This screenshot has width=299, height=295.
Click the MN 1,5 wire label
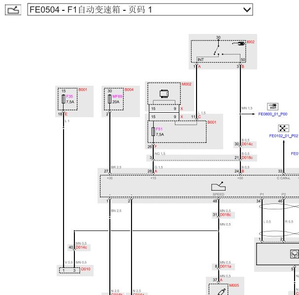[x=247, y=108]
